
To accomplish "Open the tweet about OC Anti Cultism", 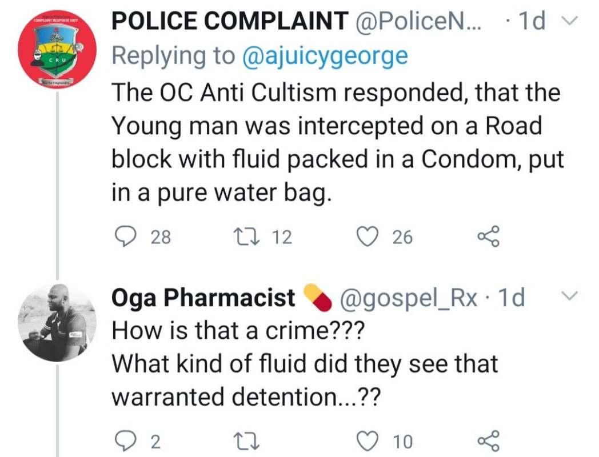I will (x=336, y=143).
